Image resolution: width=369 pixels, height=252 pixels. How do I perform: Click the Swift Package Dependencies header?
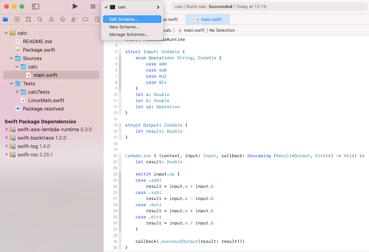point(40,122)
